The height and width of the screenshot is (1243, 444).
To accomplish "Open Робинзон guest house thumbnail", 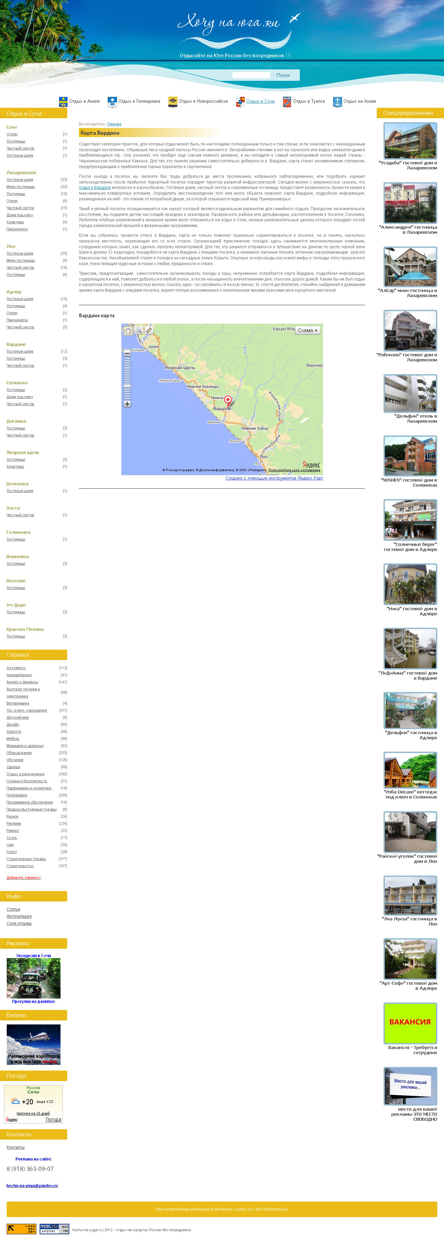I will click(x=410, y=330).
